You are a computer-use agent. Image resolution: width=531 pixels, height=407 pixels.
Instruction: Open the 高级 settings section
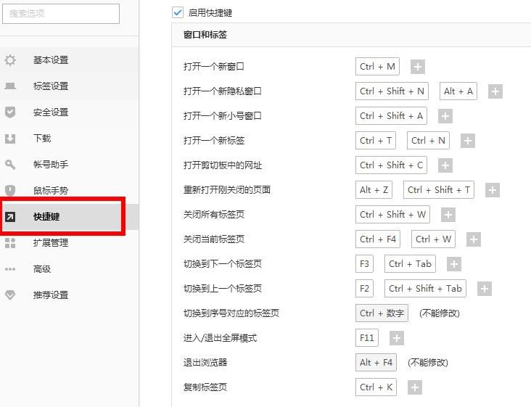42,269
